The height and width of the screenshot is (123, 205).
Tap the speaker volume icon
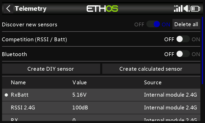[187, 9]
